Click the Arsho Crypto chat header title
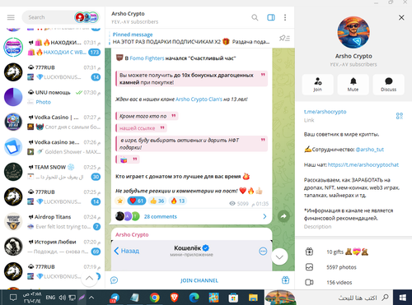Image resolution: width=412 pixels, height=305 pixels. click(128, 14)
